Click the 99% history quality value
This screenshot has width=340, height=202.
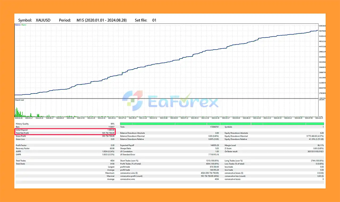(113, 124)
